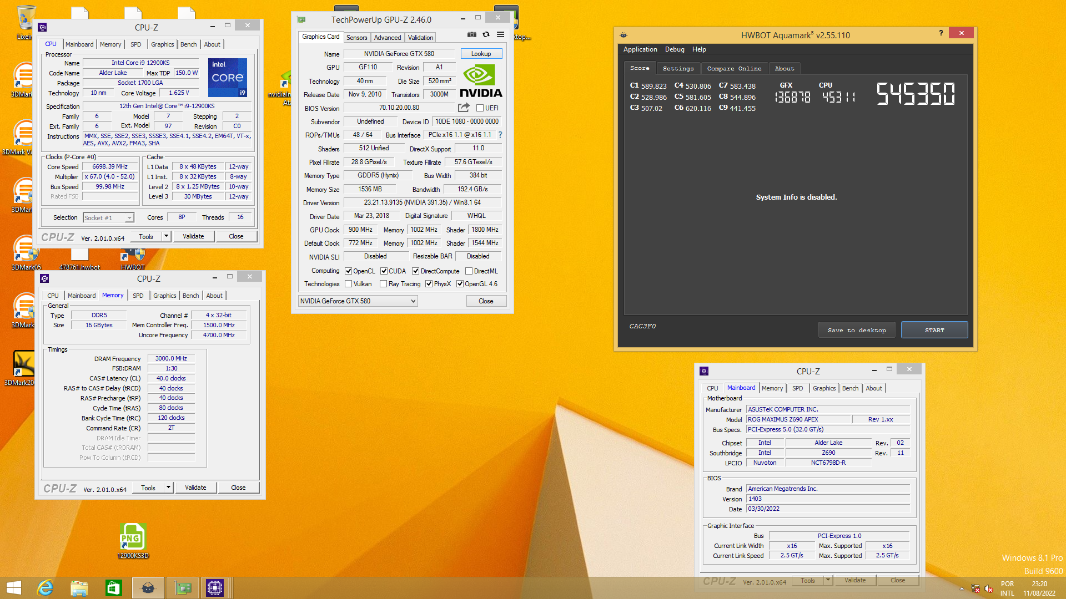Screen dimensions: 1066x599
Task: Open the Debug menu in Aquamark
Action: pos(675,49)
